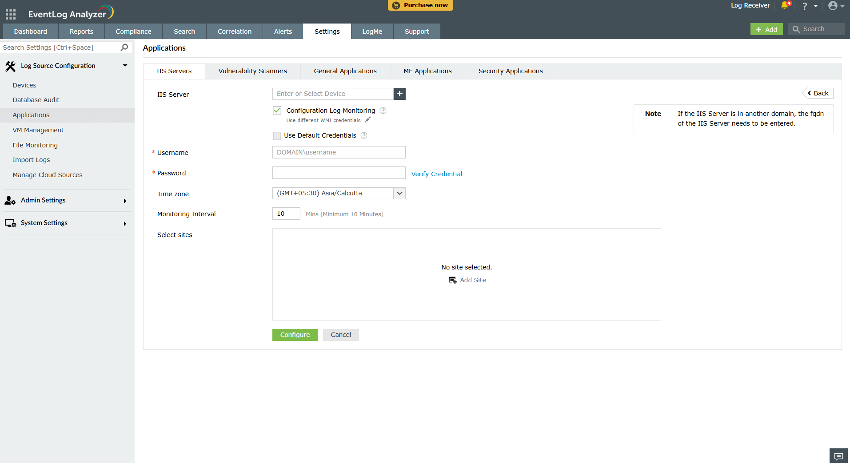Focus the Username input field

pyautogui.click(x=339, y=152)
